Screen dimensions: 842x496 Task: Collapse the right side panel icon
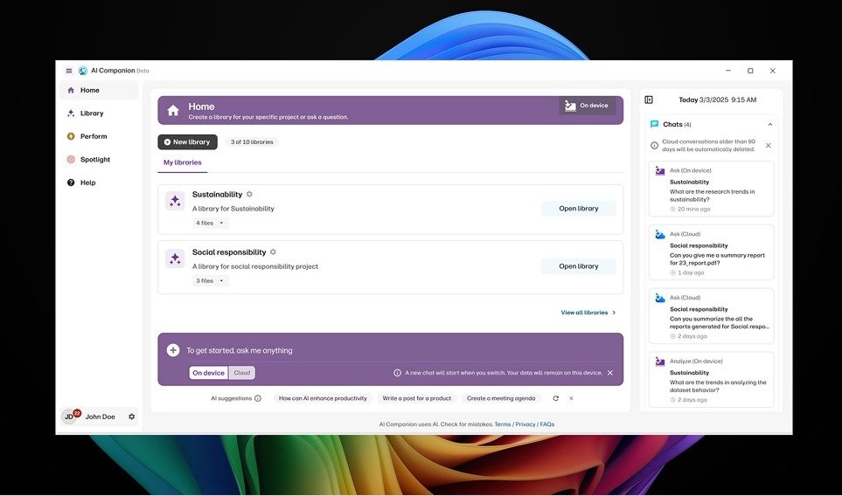point(649,100)
